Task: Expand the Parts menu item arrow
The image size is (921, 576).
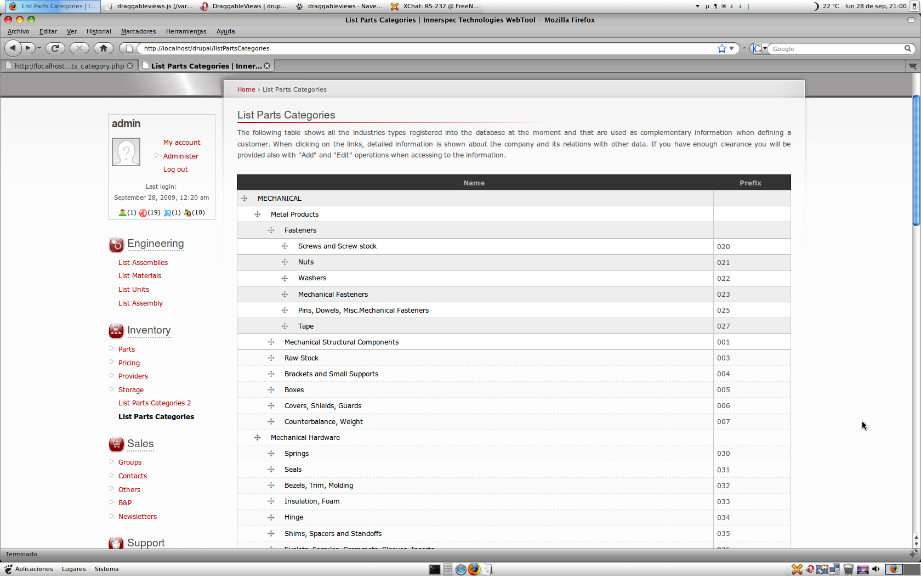Action: (x=112, y=349)
